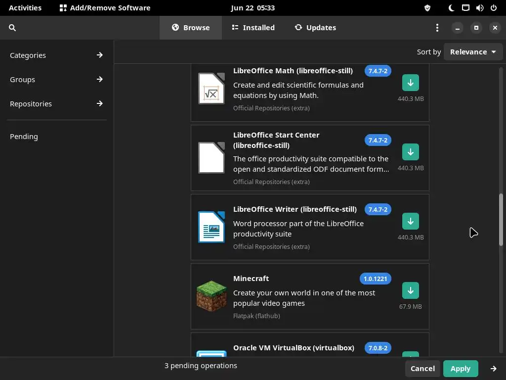
Task: Apply the pending operations
Action: (x=461, y=369)
